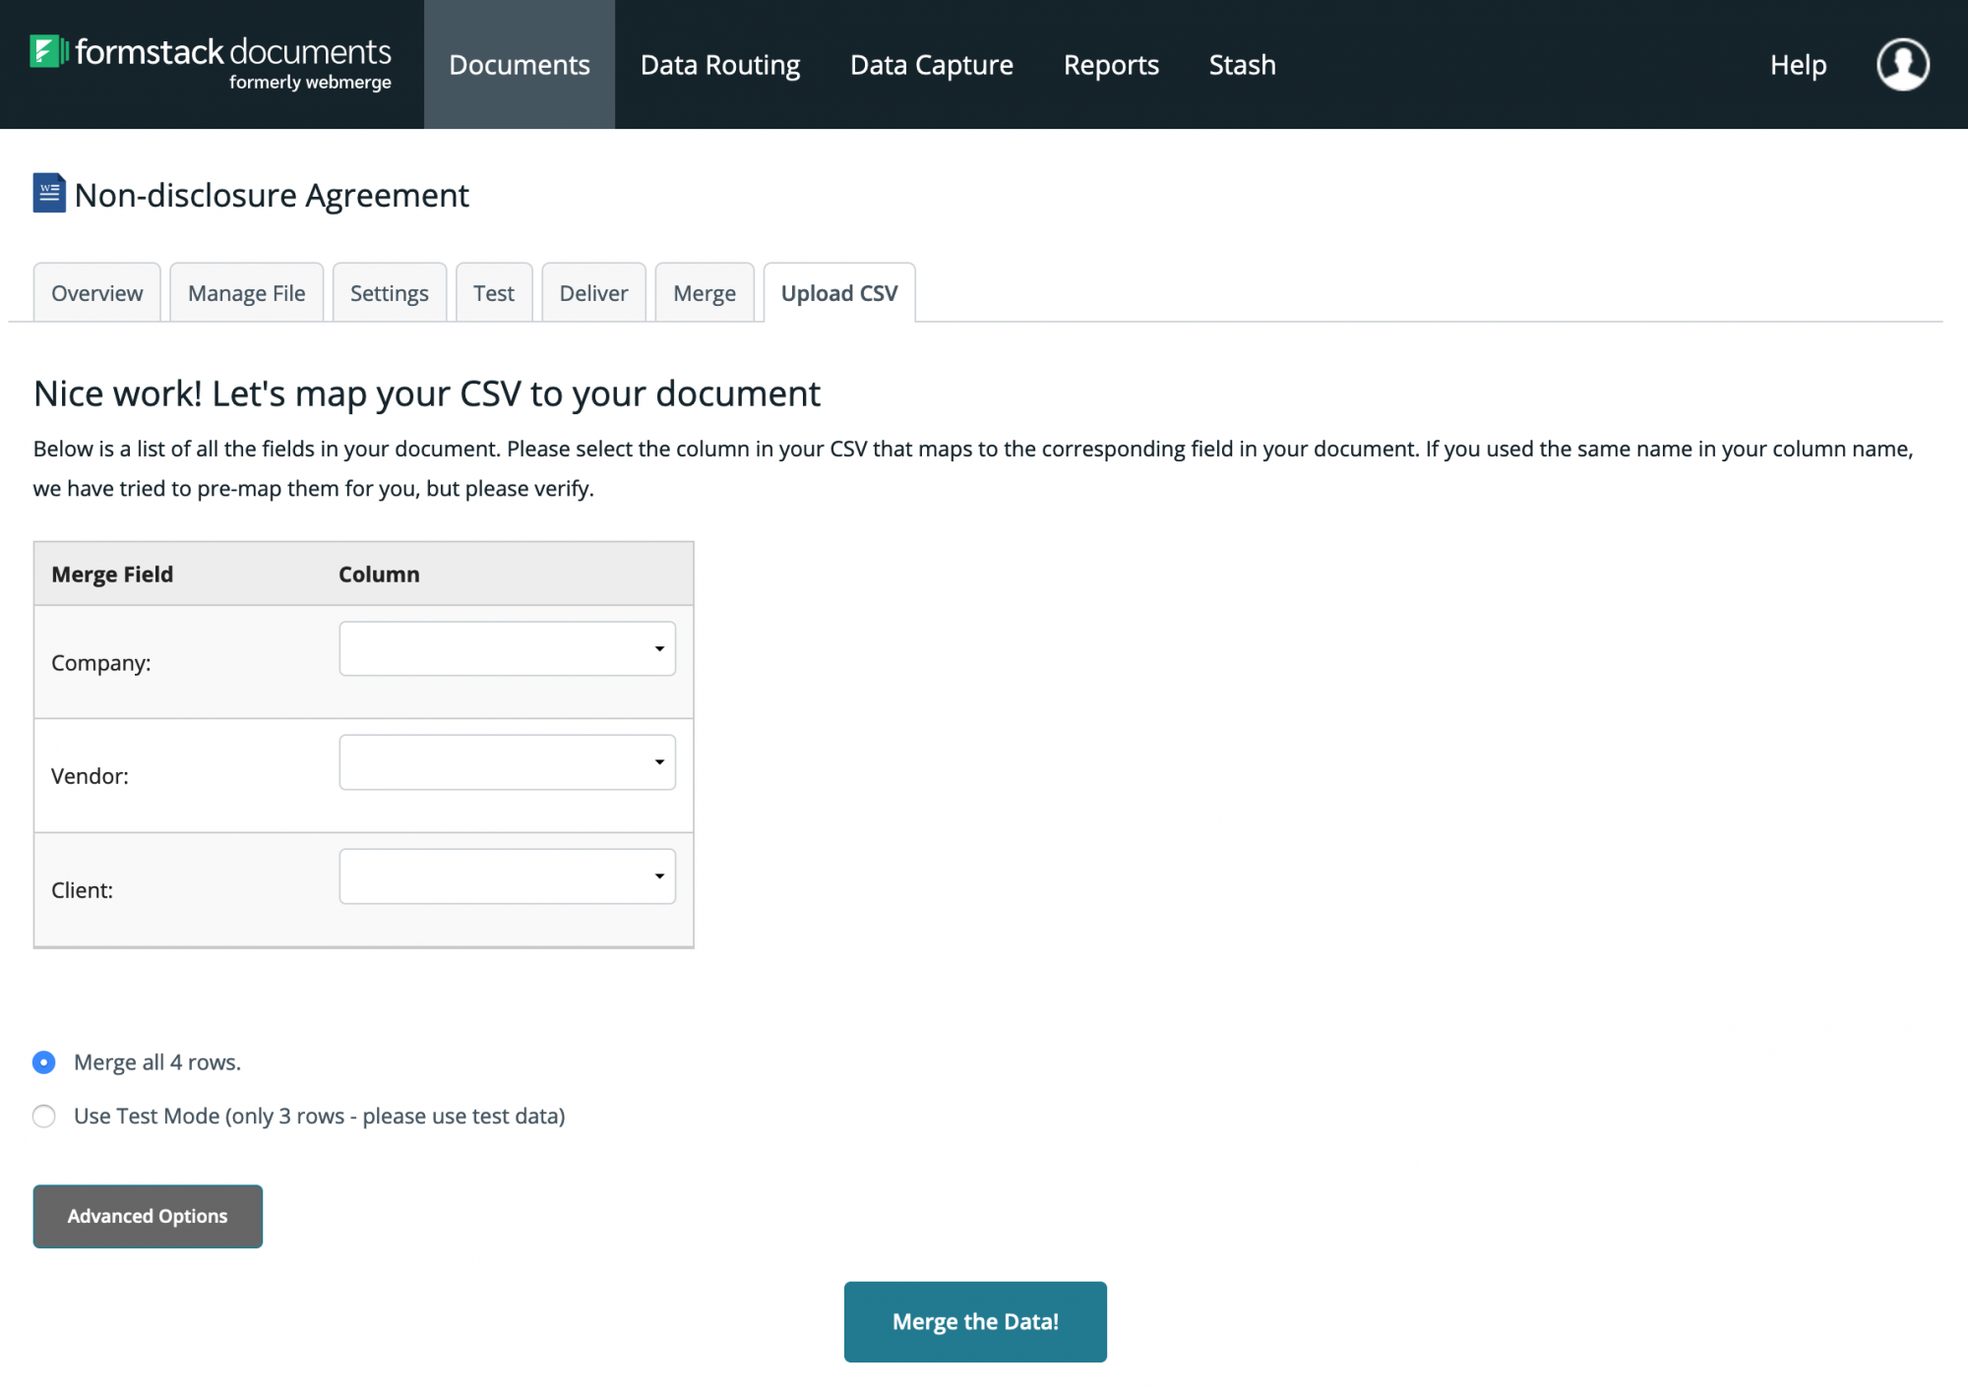Expand the Vendor column dropdown

coord(507,762)
